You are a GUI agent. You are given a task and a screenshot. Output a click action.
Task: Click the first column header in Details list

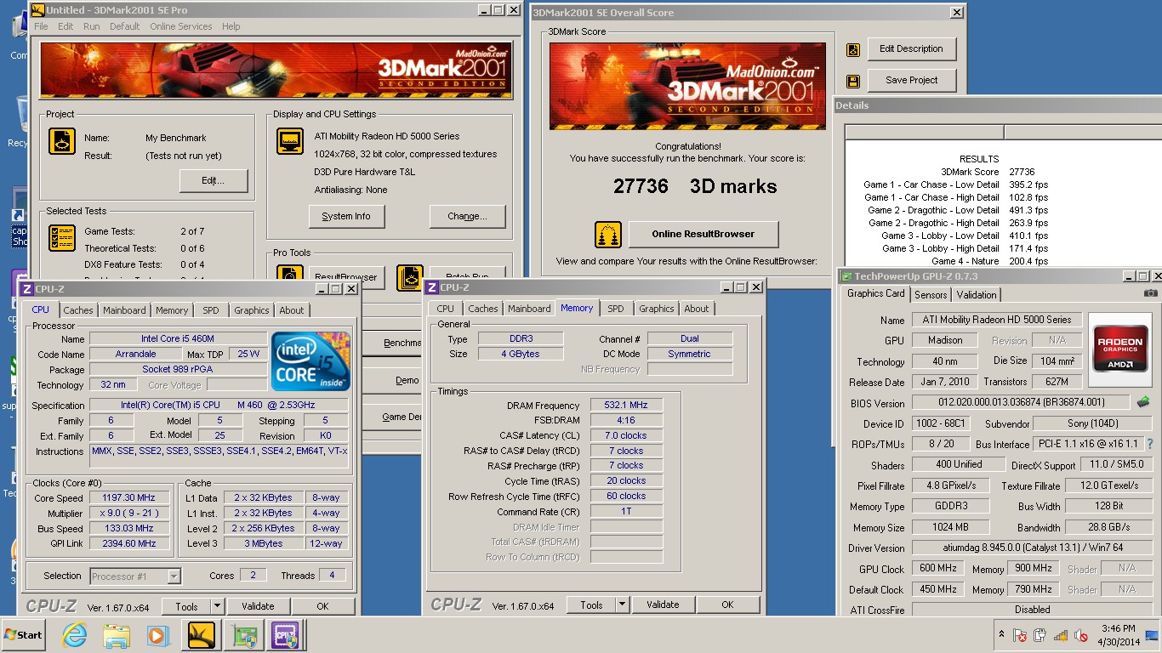tap(925, 132)
